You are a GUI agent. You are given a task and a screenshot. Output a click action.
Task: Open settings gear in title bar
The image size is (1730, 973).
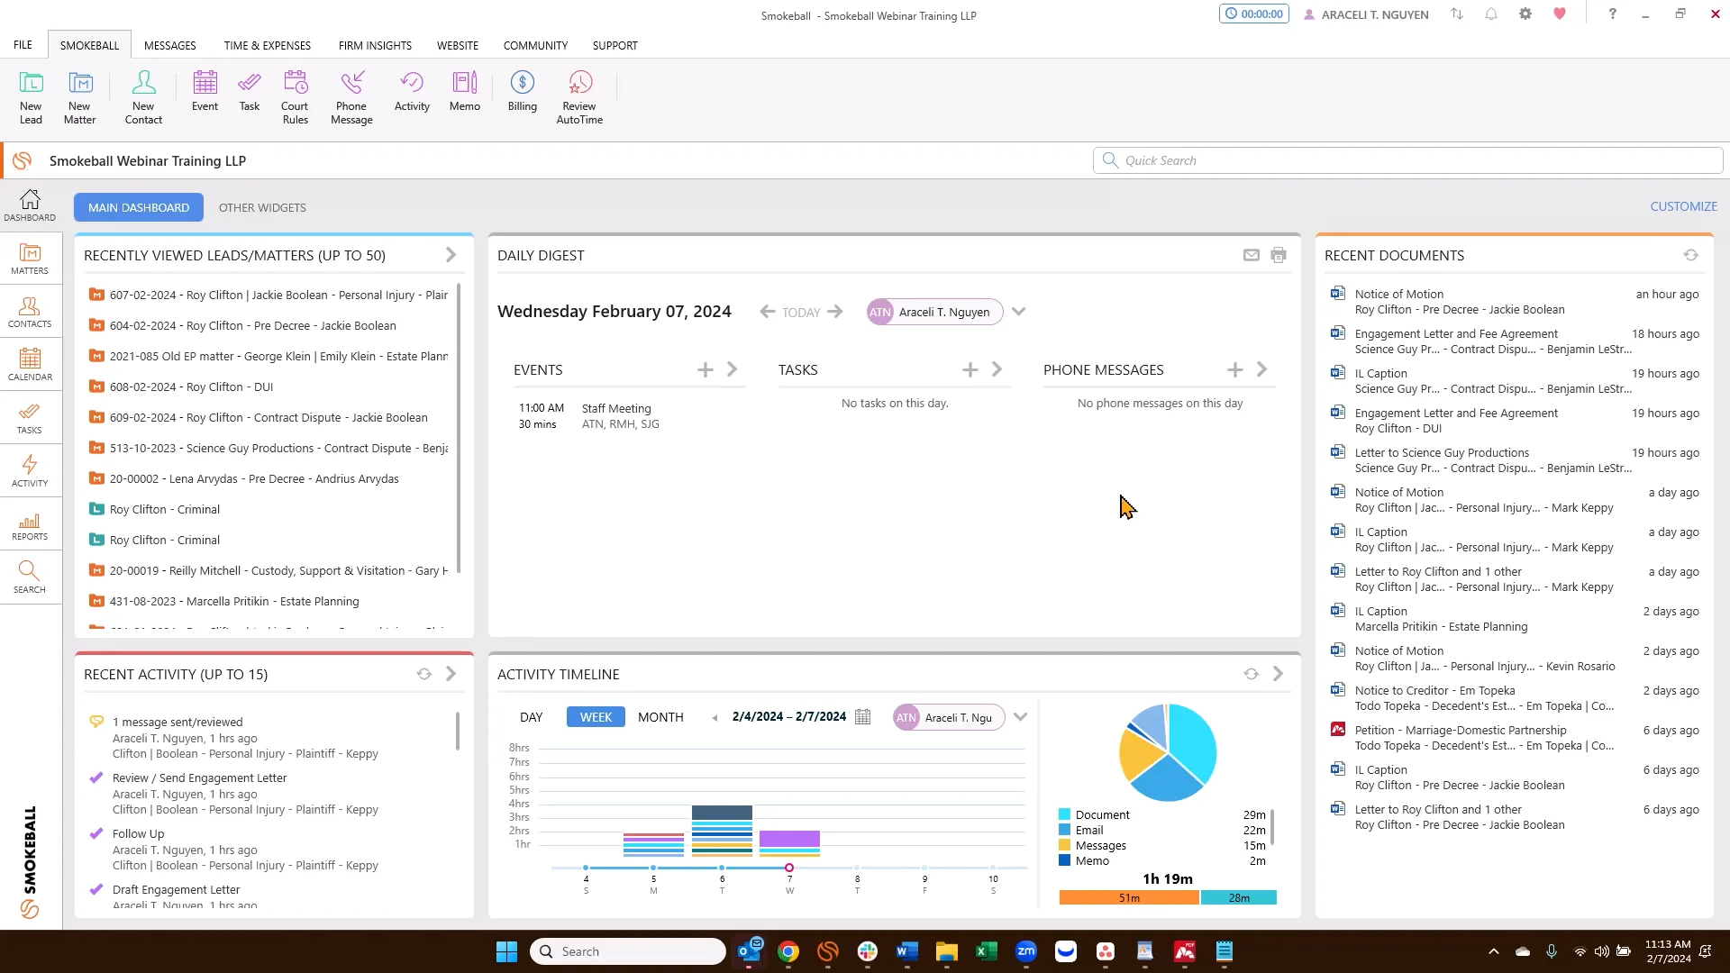1525,14
